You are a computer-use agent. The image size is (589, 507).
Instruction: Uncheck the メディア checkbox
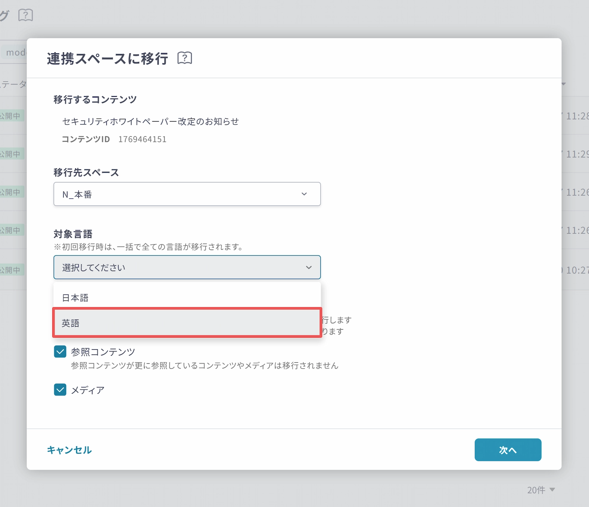[x=60, y=390]
